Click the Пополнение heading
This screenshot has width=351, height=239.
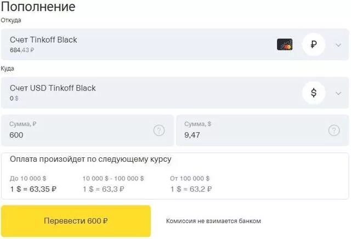38,7
